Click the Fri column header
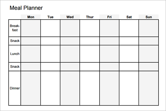The height and width of the screenshot is (111, 166). [x=109, y=17]
